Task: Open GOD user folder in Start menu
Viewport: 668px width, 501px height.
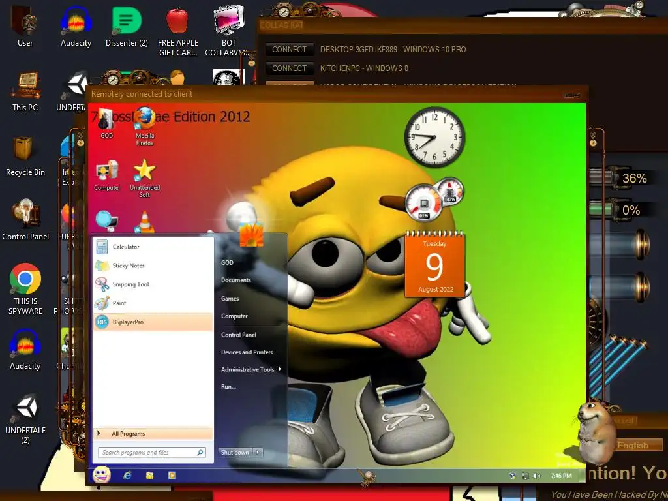Action: coord(227,262)
